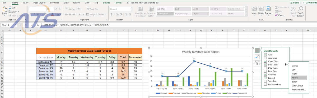317x98 pixels.
Task: Open the chart Design tab
Action: pyautogui.click(x=106, y=3)
